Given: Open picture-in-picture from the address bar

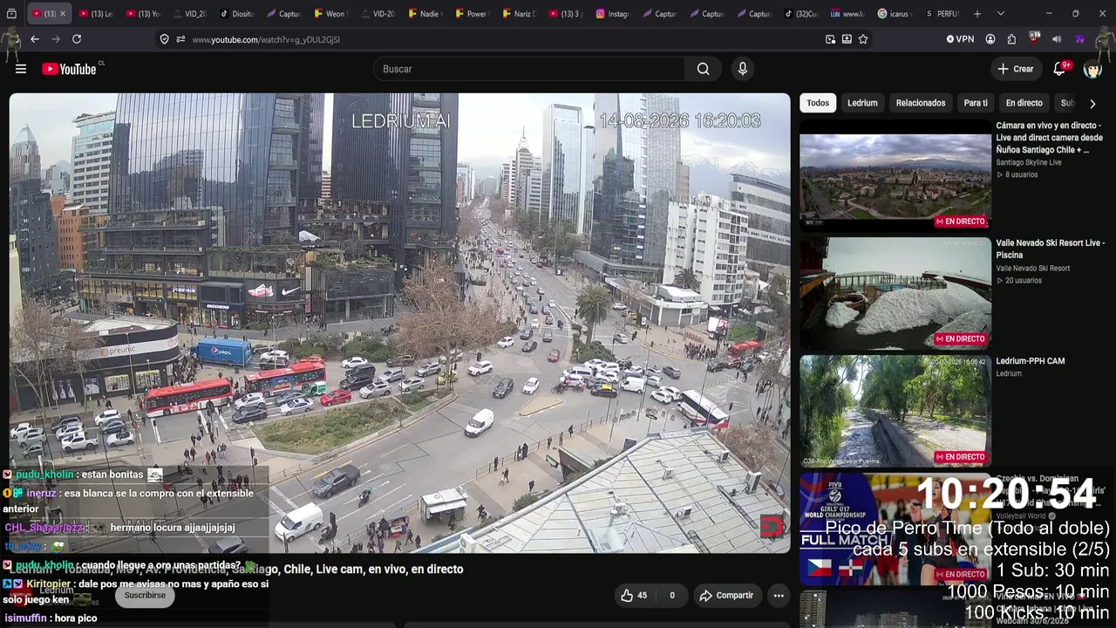Looking at the screenshot, I should (830, 39).
